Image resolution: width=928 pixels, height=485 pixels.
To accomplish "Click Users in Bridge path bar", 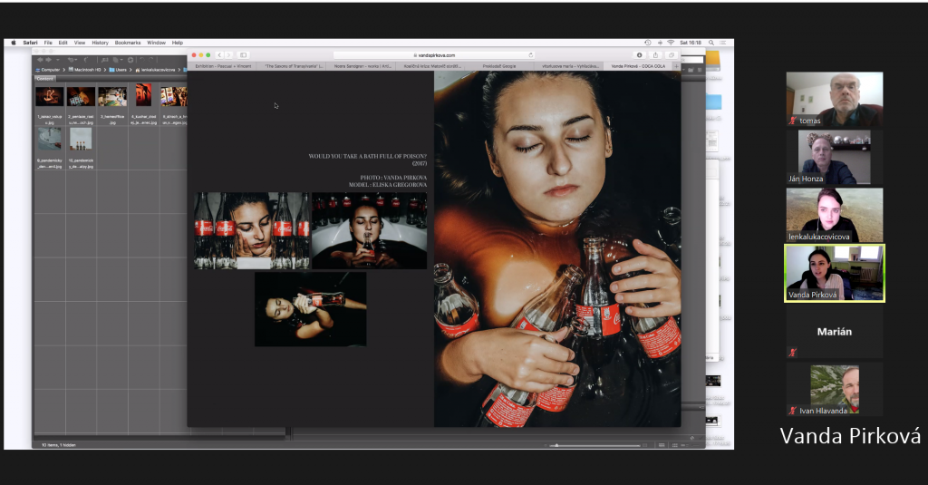I will pyautogui.click(x=117, y=70).
